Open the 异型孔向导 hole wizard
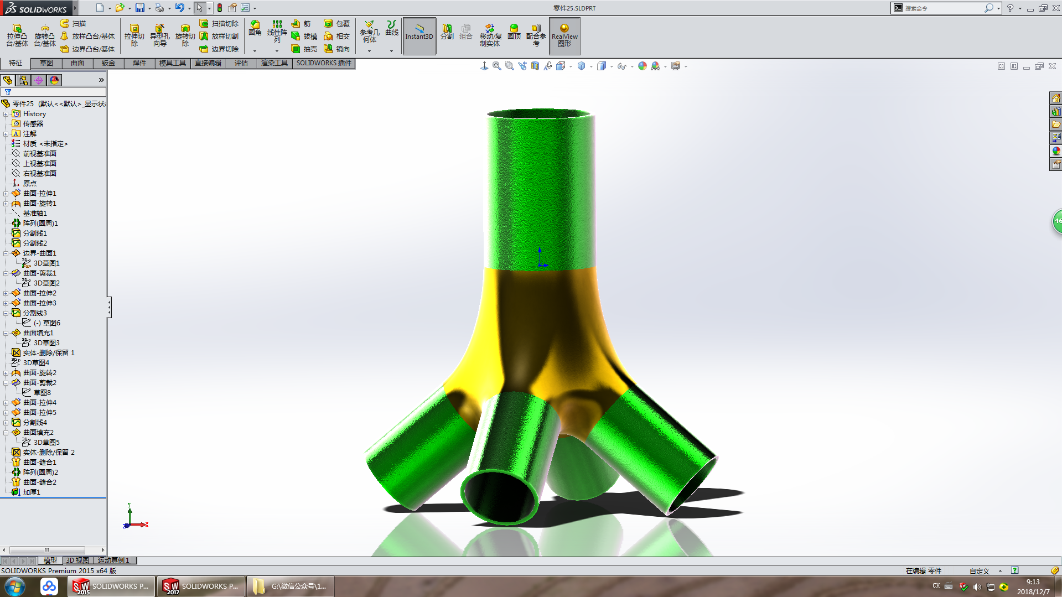Image resolution: width=1062 pixels, height=597 pixels. 159,35
